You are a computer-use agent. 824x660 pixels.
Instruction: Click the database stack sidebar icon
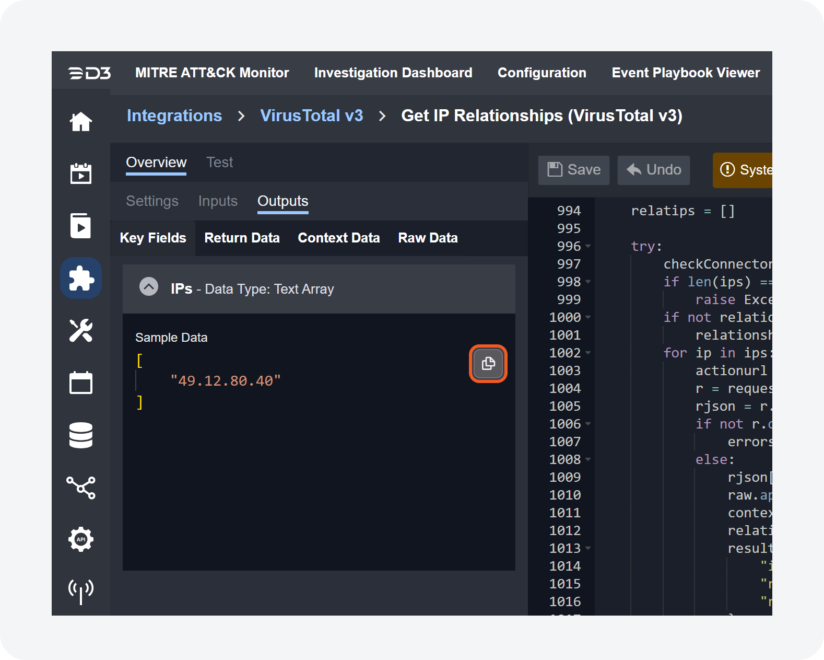click(81, 435)
